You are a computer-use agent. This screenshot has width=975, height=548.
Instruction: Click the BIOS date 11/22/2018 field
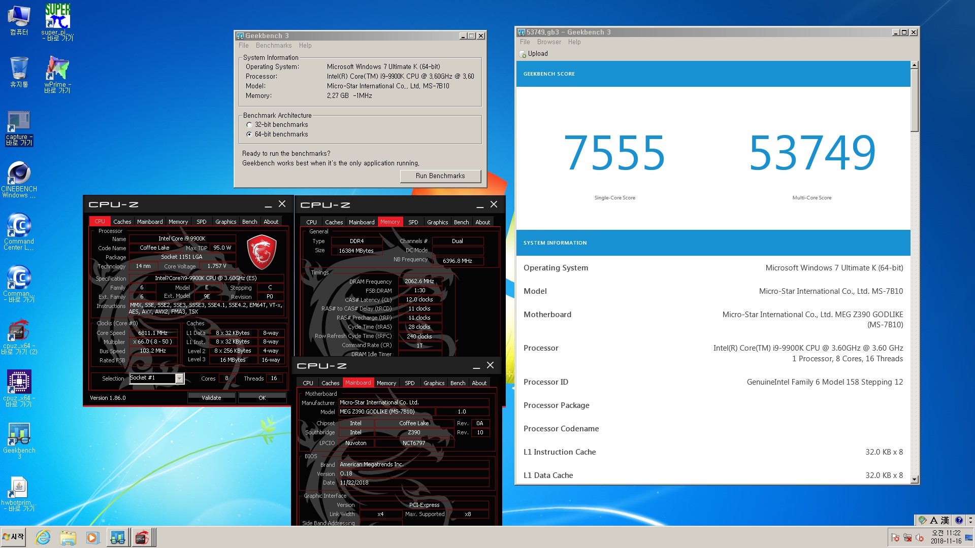pyautogui.click(x=413, y=483)
